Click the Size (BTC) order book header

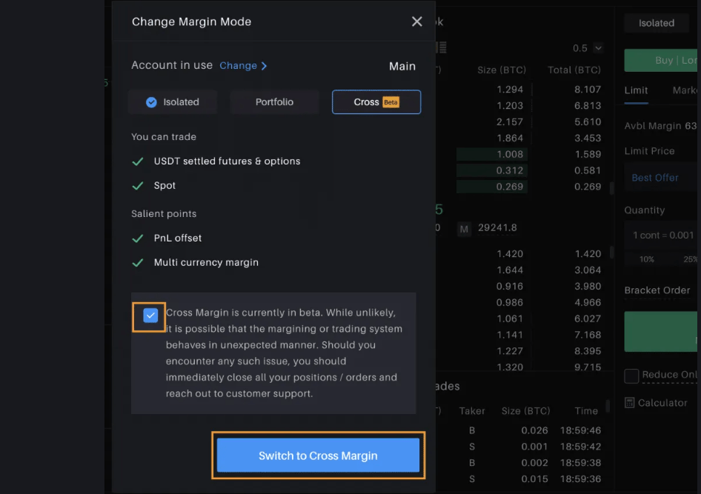tap(501, 70)
